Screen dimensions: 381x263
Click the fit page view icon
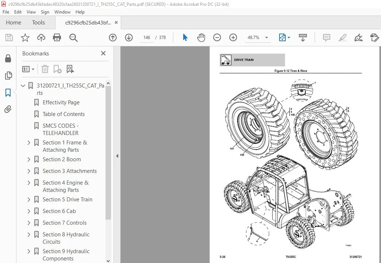pos(282,38)
